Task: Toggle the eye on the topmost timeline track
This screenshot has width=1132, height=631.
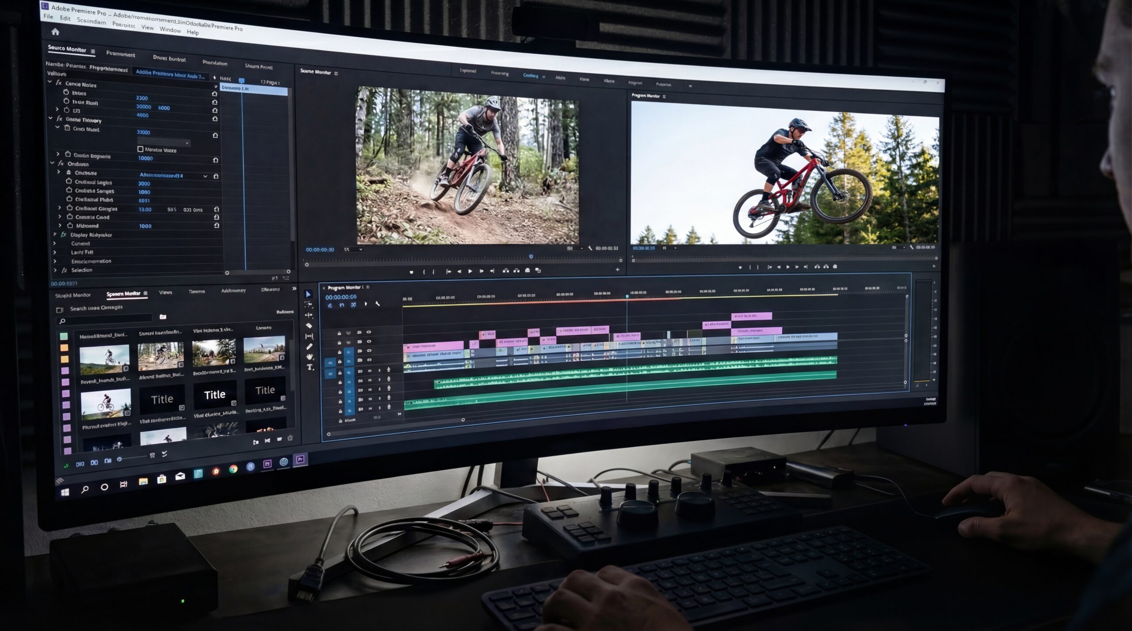Action: (x=369, y=332)
